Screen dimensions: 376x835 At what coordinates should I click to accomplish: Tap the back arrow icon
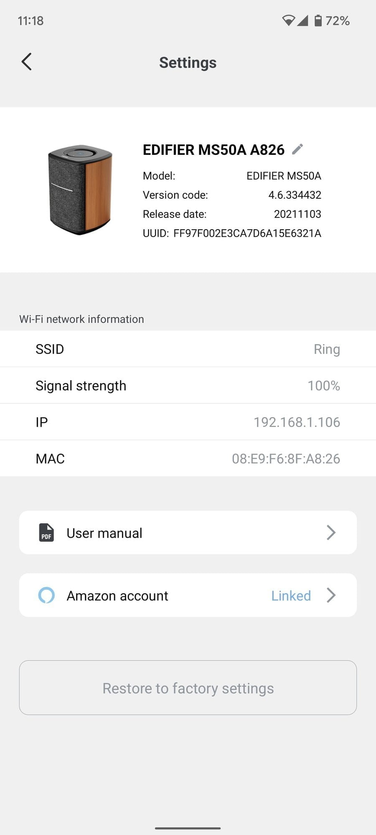[x=27, y=62]
